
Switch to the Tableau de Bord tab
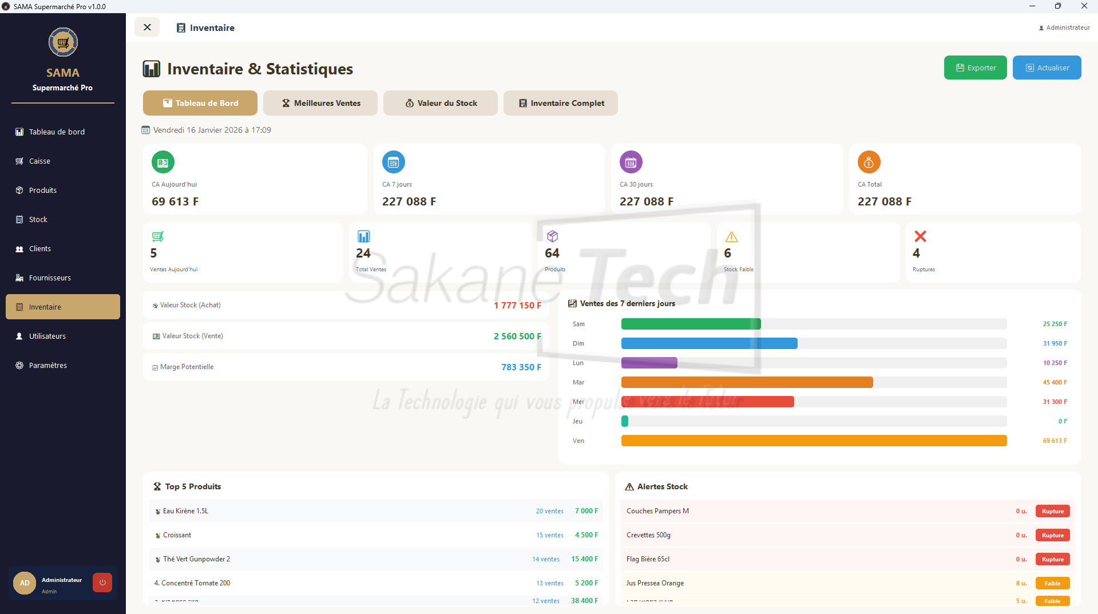[200, 103]
